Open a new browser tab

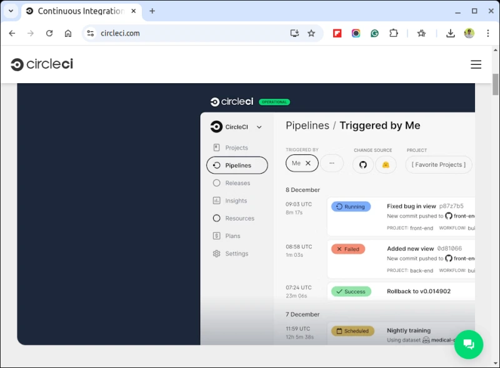click(152, 11)
